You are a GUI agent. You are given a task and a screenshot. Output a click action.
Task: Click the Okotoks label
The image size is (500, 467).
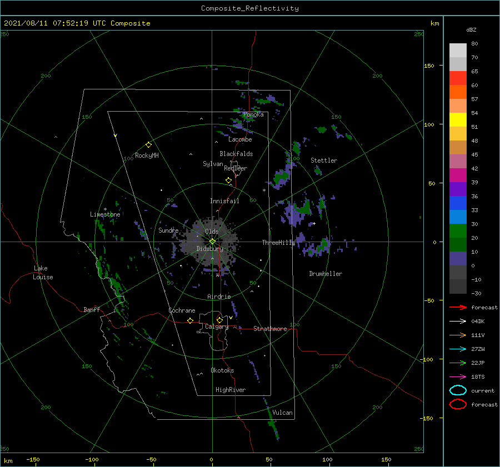[222, 370]
